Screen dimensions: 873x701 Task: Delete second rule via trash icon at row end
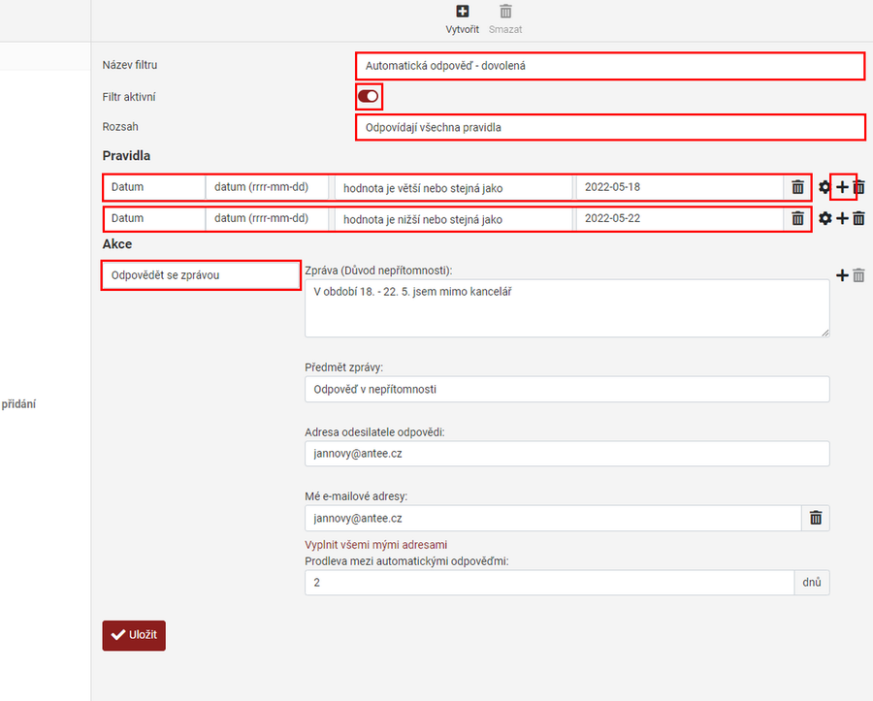858,219
